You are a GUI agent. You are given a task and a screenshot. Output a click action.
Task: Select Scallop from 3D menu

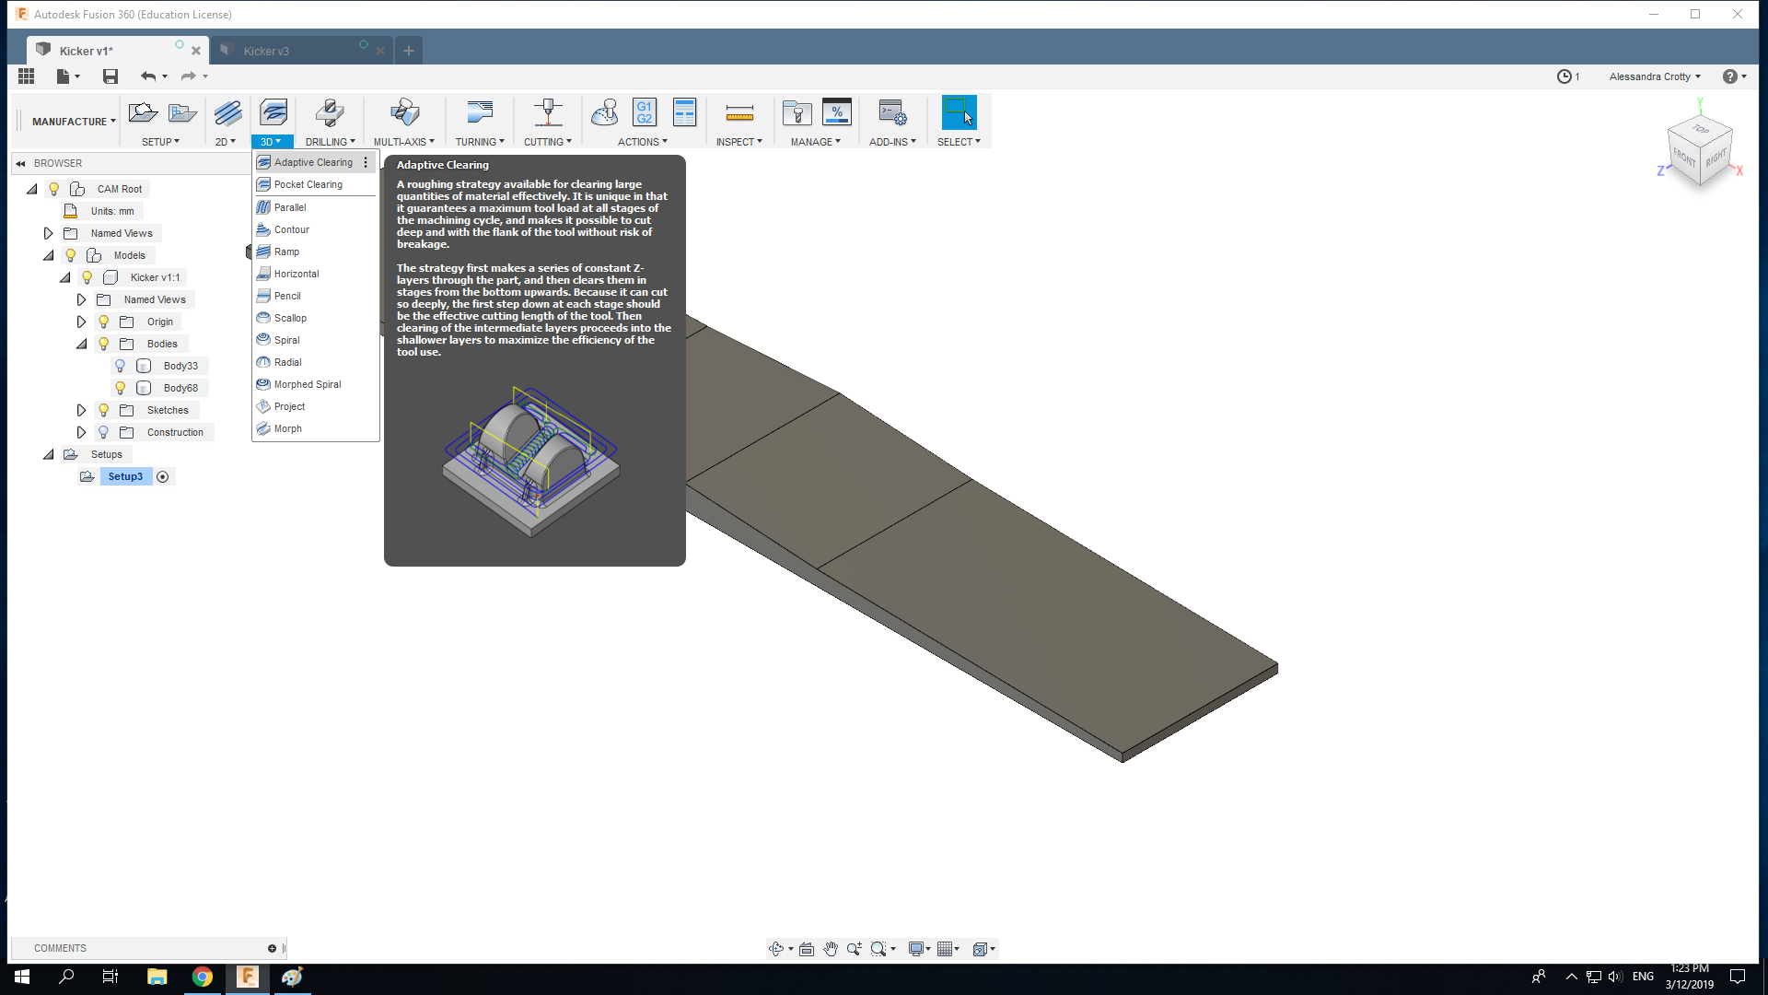(x=315, y=318)
